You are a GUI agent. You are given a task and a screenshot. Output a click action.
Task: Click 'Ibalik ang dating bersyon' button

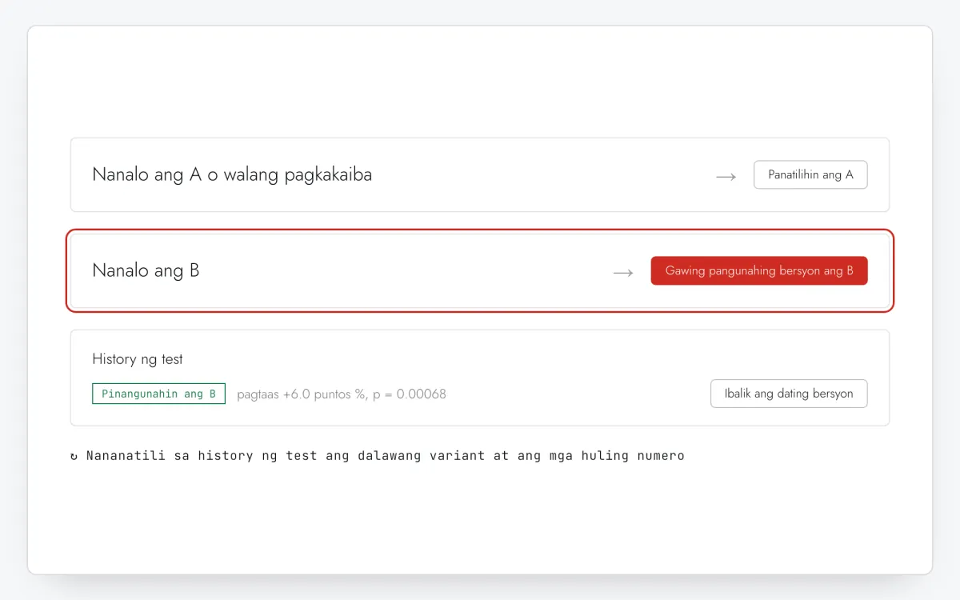[x=789, y=394]
